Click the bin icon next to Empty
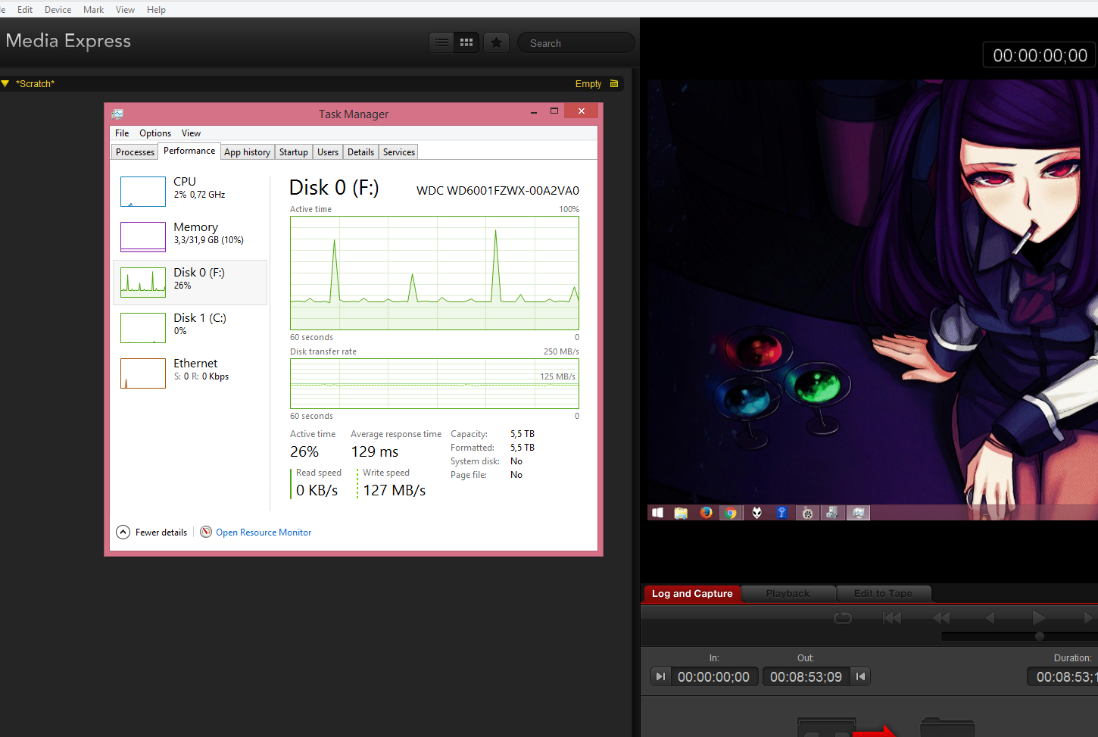The image size is (1098, 737). coord(614,83)
